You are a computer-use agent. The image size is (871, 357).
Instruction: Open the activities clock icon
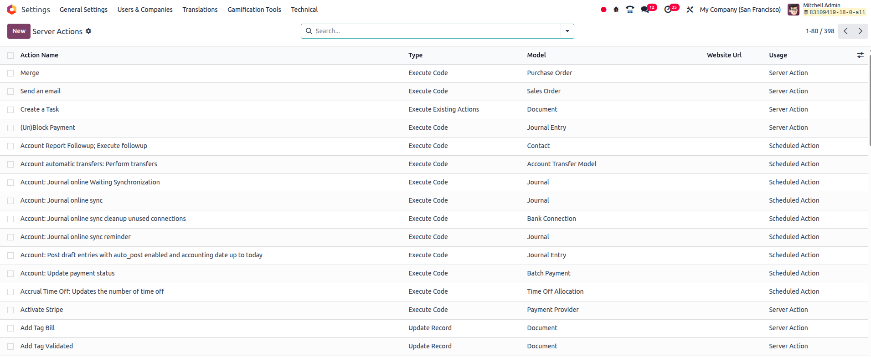click(x=668, y=10)
